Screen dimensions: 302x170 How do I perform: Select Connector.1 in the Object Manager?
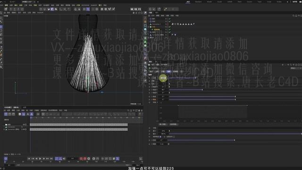click(157, 24)
